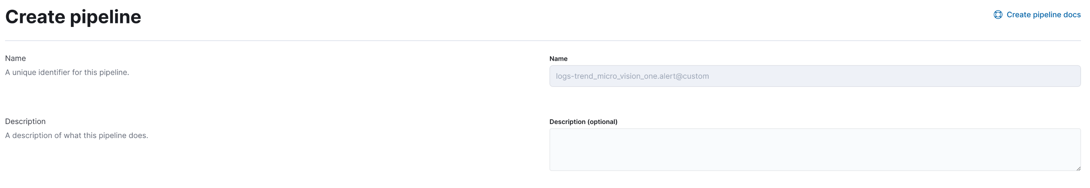The image size is (1090, 188).
Task: Click the word "docs" in the help link
Action: point(1072,15)
